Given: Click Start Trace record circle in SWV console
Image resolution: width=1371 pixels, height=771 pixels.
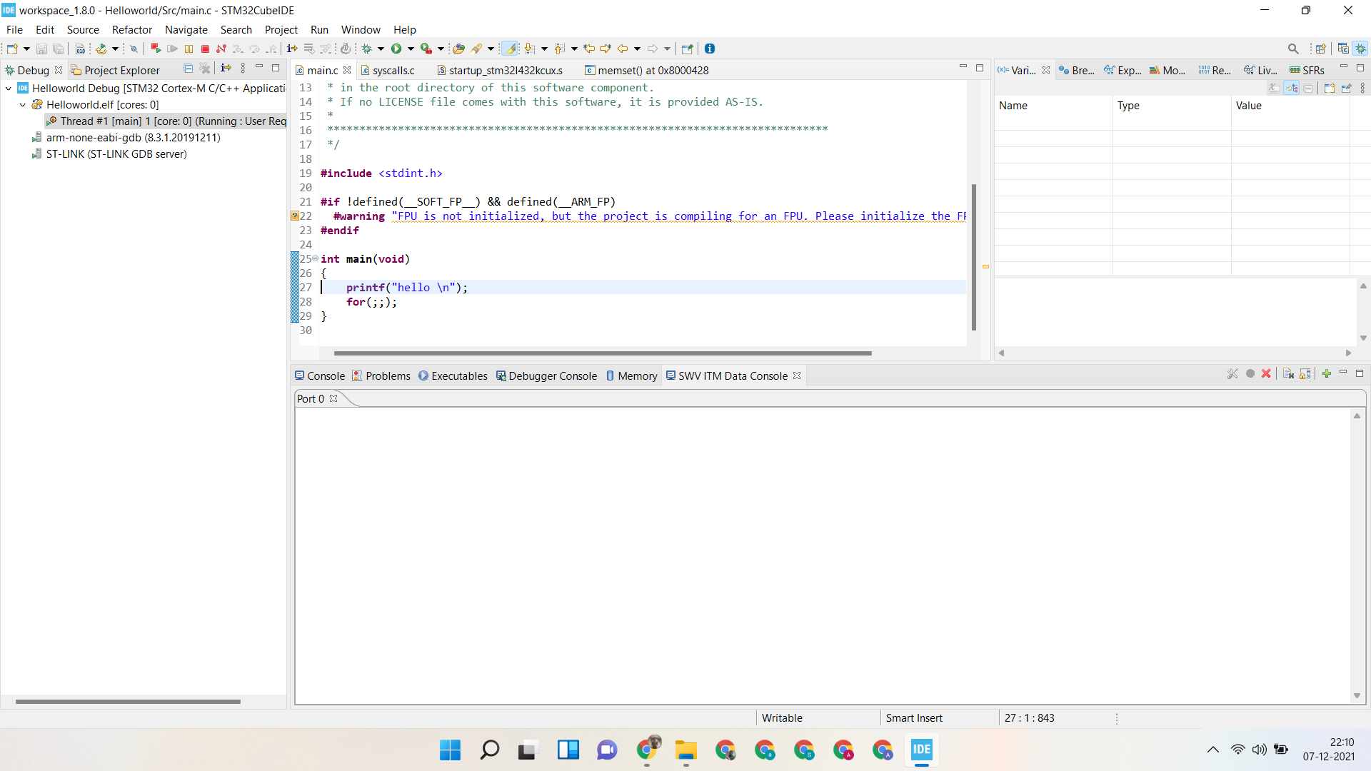Looking at the screenshot, I should click(x=1250, y=373).
